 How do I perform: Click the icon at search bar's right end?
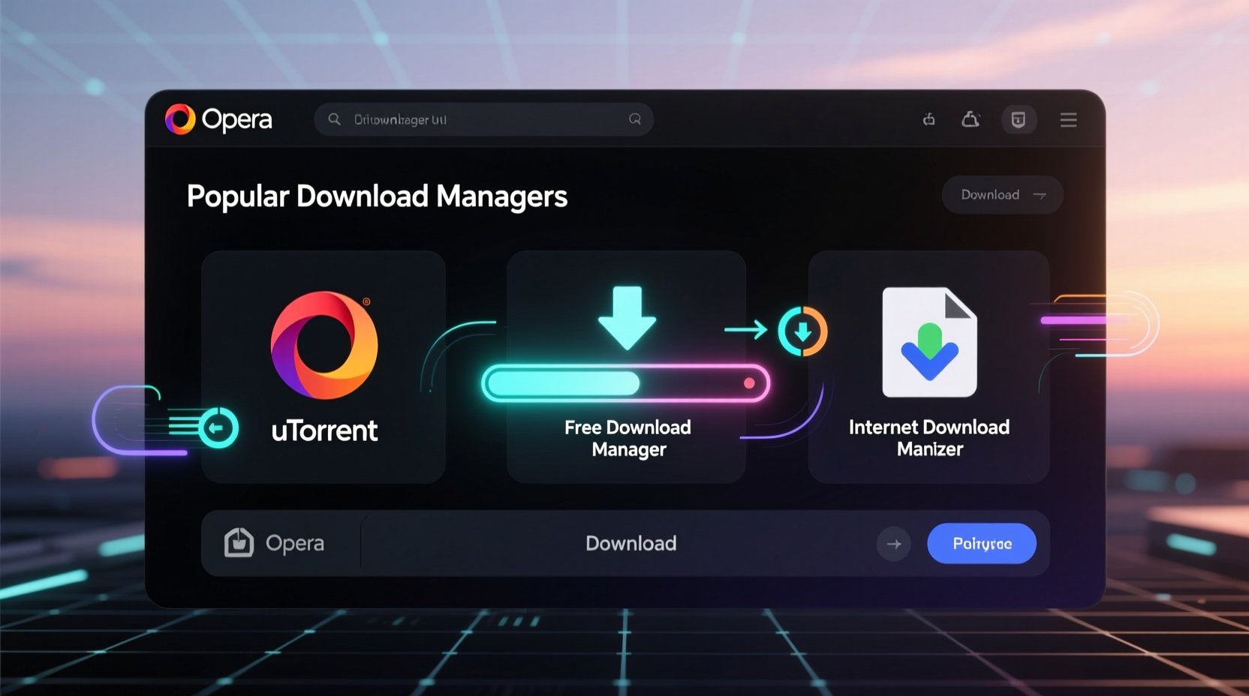point(635,119)
